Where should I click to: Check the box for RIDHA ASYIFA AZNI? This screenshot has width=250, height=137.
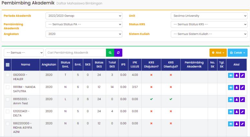click(7, 123)
